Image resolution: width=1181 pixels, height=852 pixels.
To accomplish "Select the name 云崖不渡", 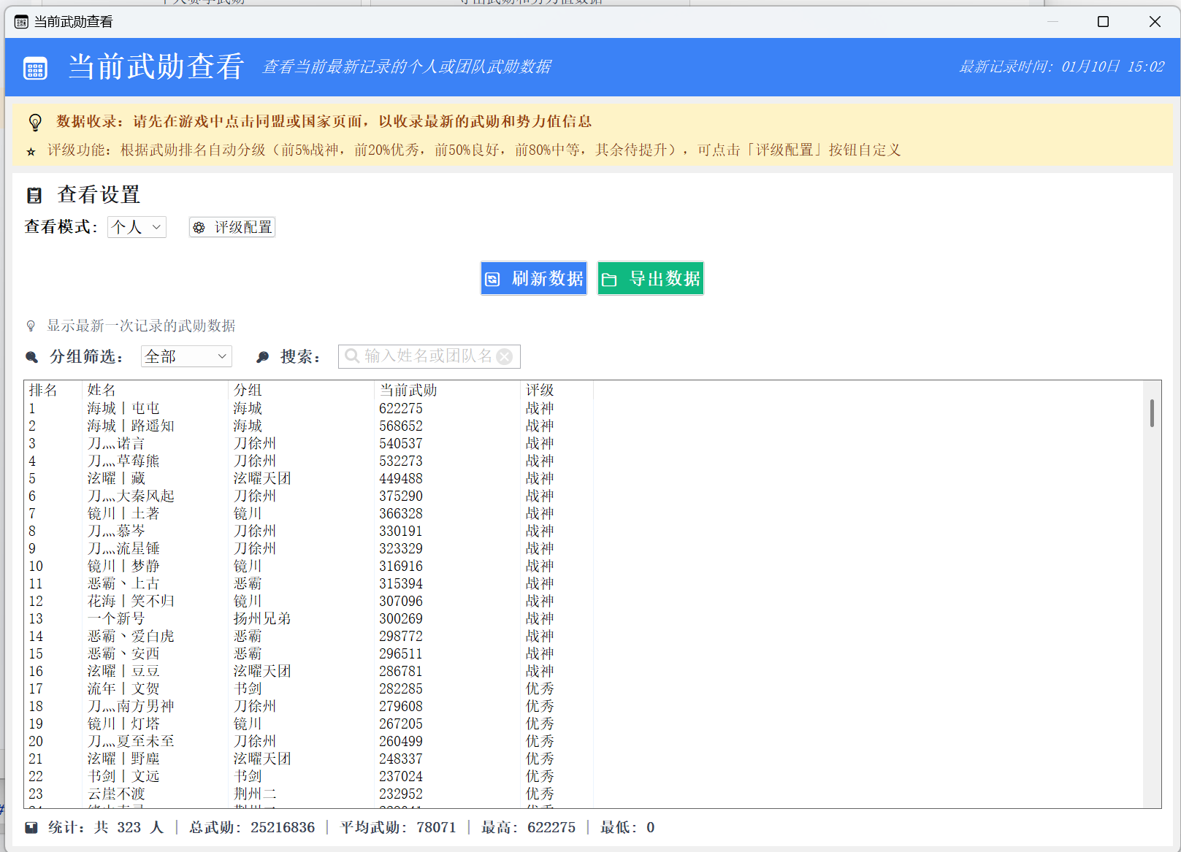I will (x=116, y=794).
